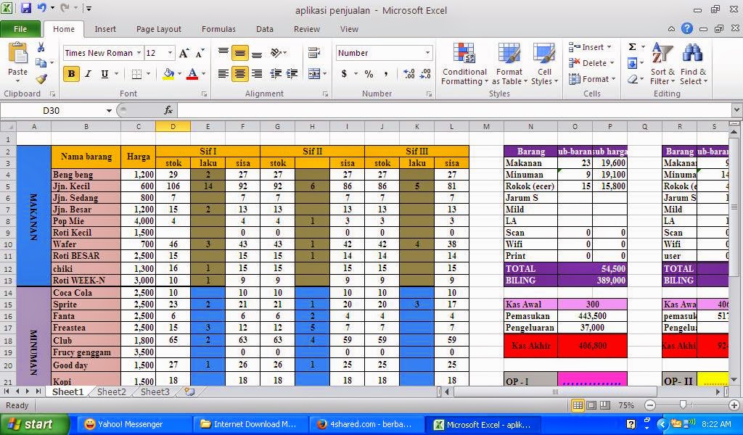Switch to the Insert tab
Viewport: 743px width, 435px height.
(105, 29)
